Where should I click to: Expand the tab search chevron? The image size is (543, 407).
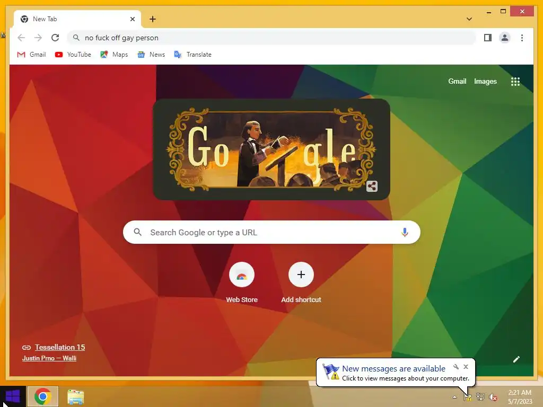(469, 19)
